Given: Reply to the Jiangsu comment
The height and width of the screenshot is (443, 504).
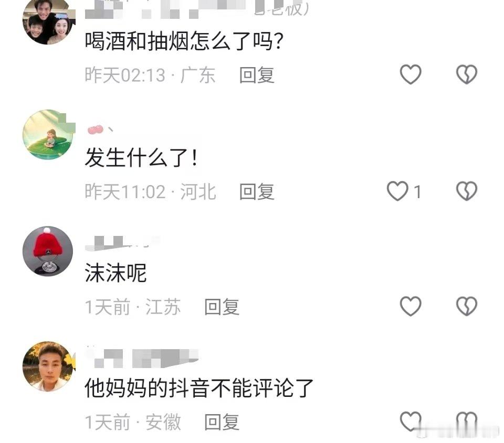Looking at the screenshot, I should tap(222, 307).
